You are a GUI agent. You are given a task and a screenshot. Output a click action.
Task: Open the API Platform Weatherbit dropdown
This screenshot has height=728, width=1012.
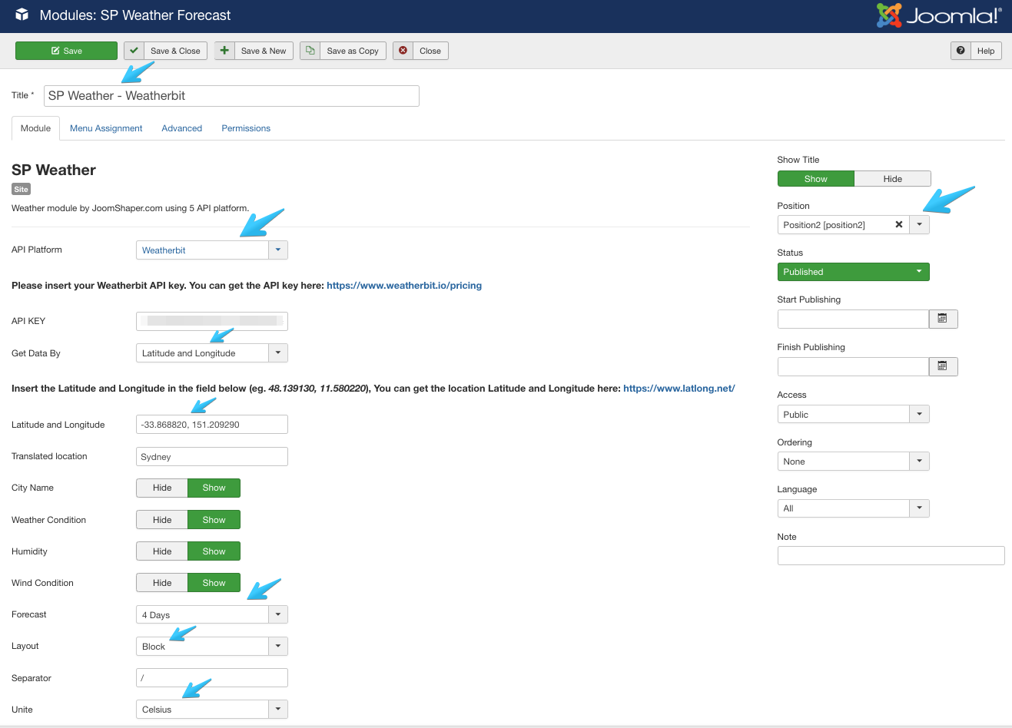(x=212, y=250)
